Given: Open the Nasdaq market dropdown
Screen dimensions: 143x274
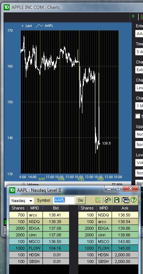Looking at the screenshot, I should tap(22, 201).
